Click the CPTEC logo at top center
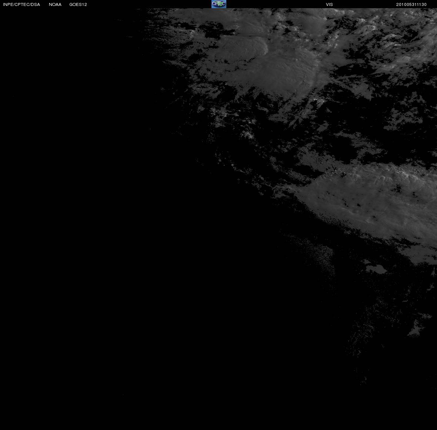Image resolution: width=437 pixels, height=430 pixels. [219, 4]
